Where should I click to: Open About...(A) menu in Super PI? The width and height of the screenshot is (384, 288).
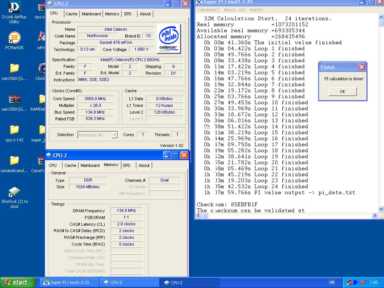[x=234, y=10]
